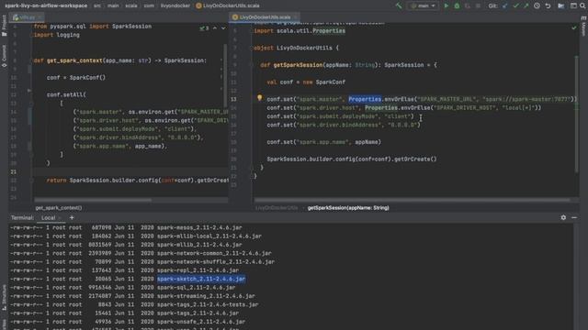Click the yellow light bulb on line 13
588x330 pixels.
pyautogui.click(x=259, y=98)
